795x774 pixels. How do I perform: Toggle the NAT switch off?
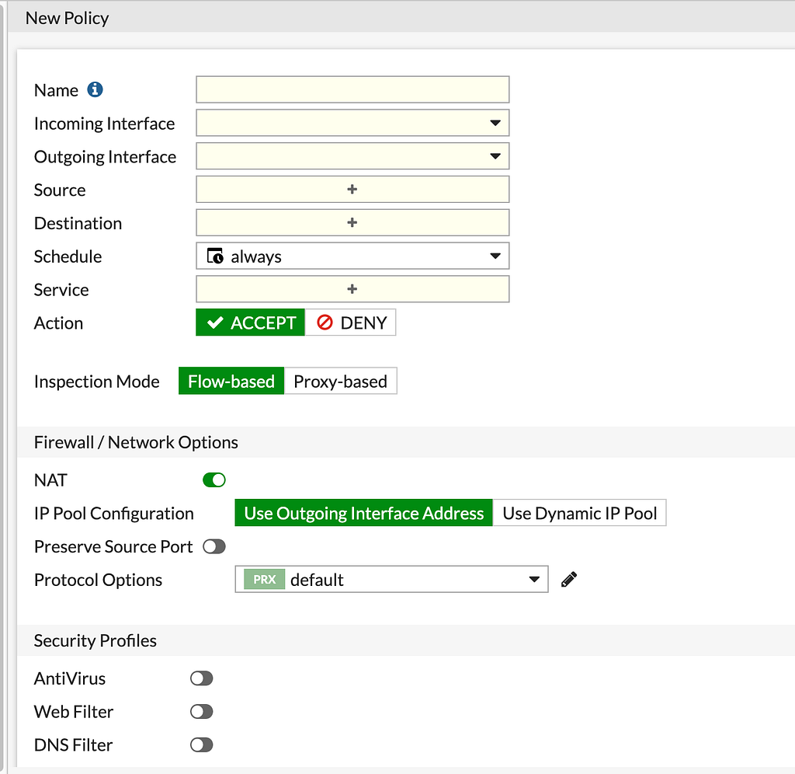214,480
